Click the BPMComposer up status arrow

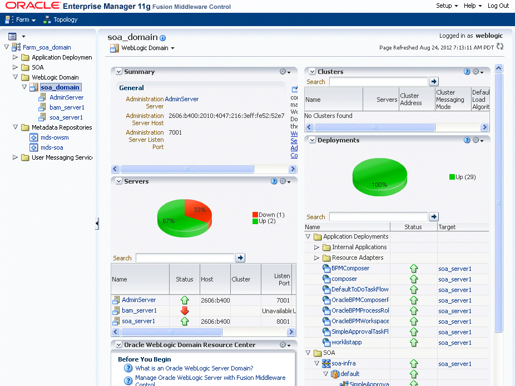414,269
